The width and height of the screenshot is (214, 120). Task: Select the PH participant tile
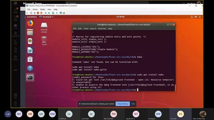114,114
